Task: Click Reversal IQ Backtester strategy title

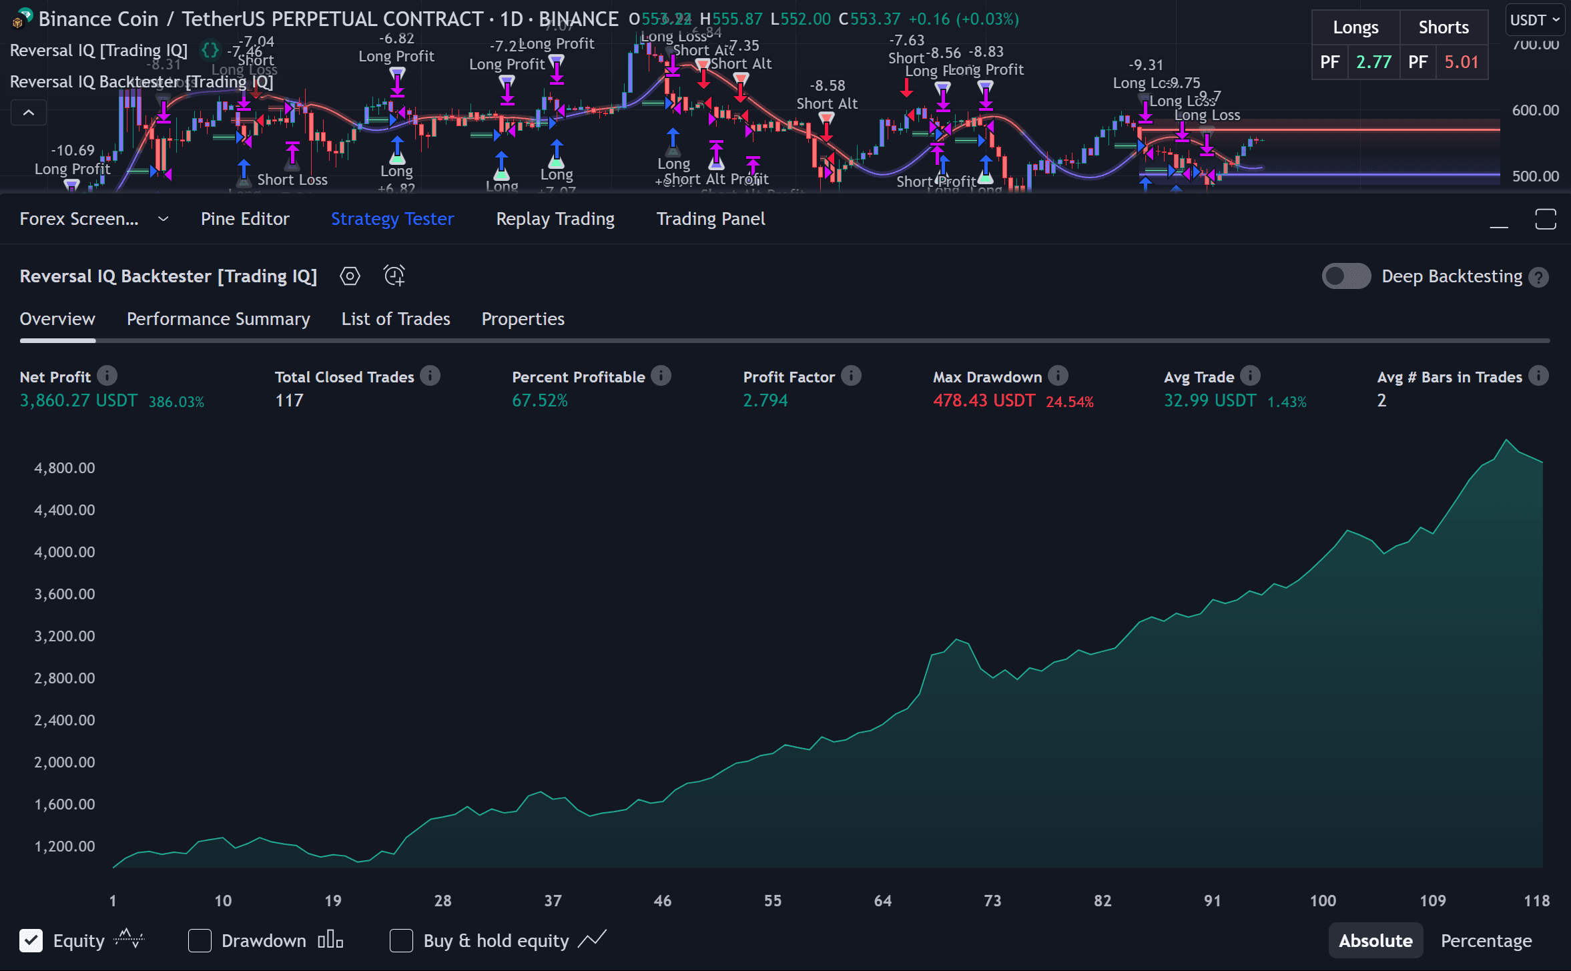Action: (x=168, y=276)
